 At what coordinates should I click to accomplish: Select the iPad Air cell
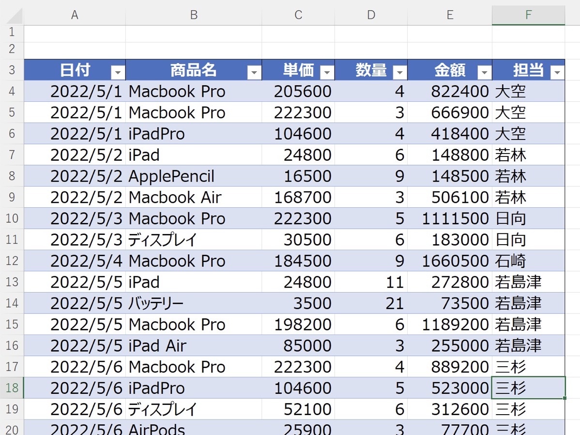point(194,345)
